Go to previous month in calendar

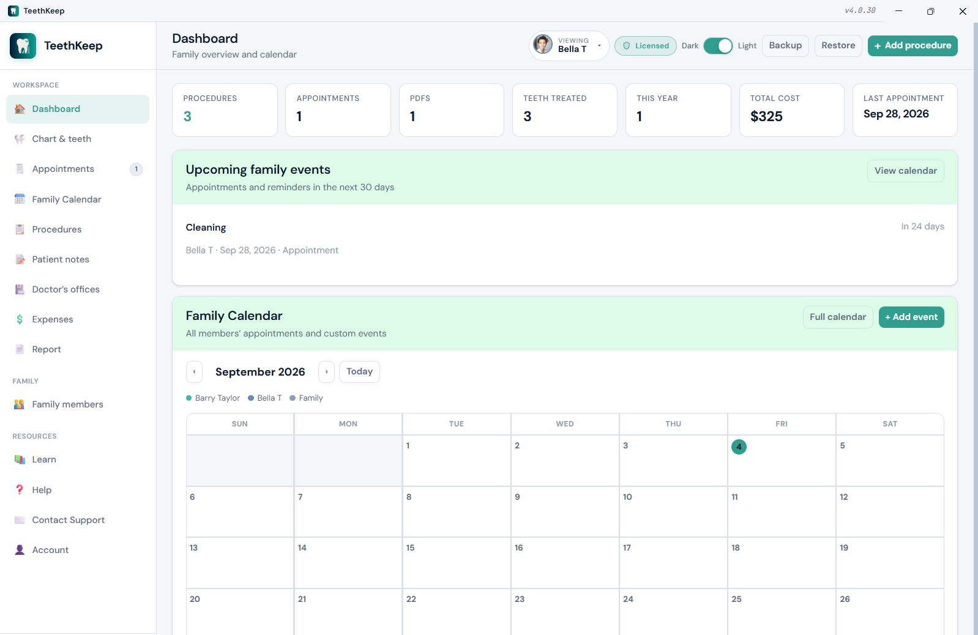tap(194, 372)
